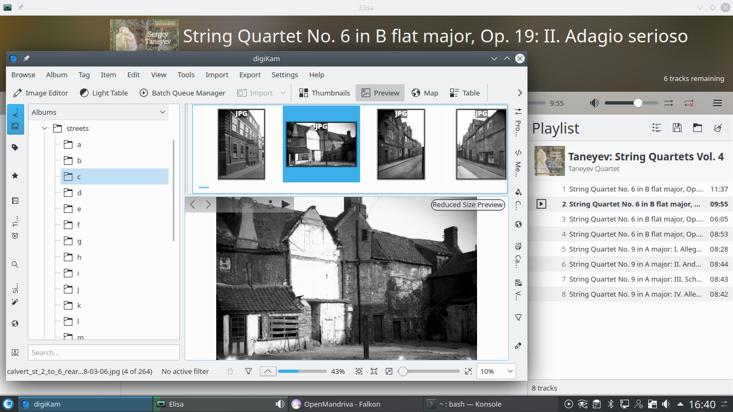733x412 pixels.
Task: Switch to Thumbnails view mode
Action: point(324,93)
